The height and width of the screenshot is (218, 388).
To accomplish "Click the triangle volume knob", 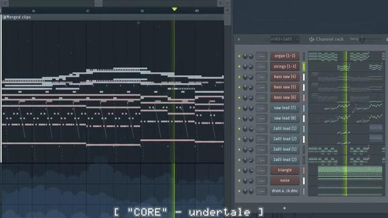I will tap(251, 170).
